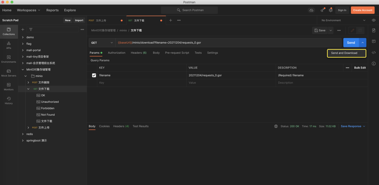Switch to the request Headers (6) tab
Viewport: 379px width, 185px height.
click(x=139, y=53)
